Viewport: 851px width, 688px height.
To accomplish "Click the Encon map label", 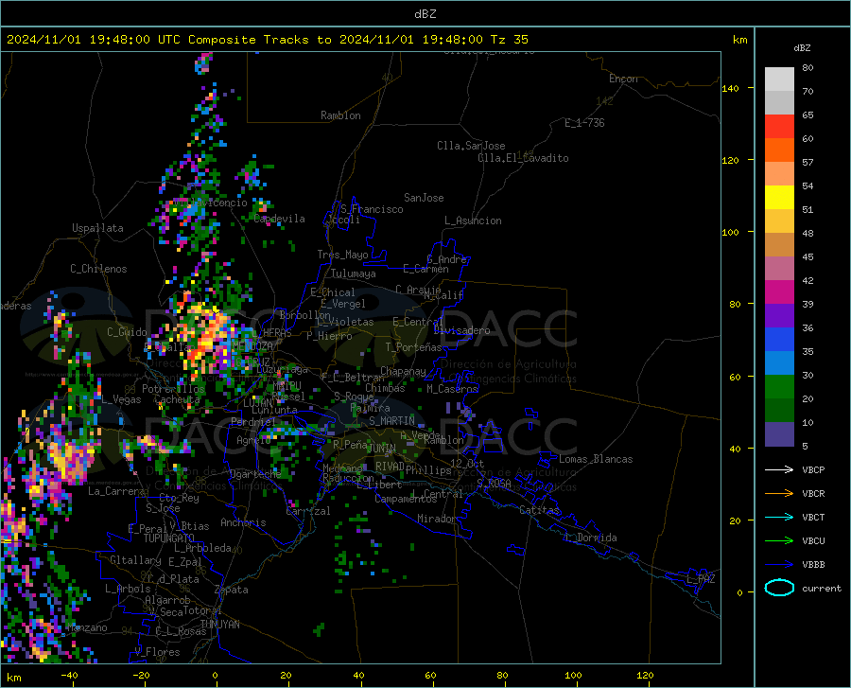I will tap(623, 79).
